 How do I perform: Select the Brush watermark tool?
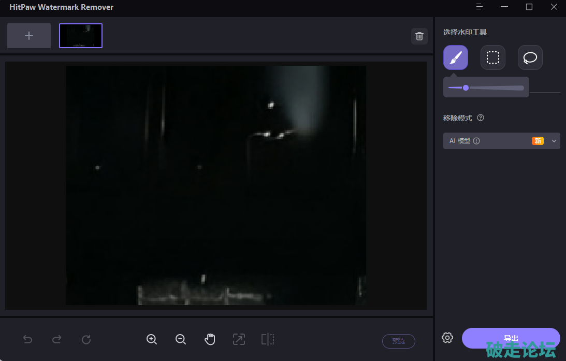(456, 57)
